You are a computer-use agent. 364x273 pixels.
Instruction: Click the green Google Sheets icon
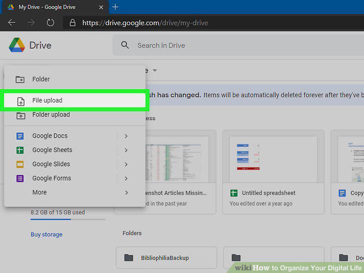pyautogui.click(x=20, y=150)
